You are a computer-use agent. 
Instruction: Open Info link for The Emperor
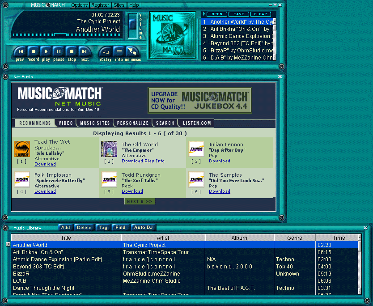160,161
